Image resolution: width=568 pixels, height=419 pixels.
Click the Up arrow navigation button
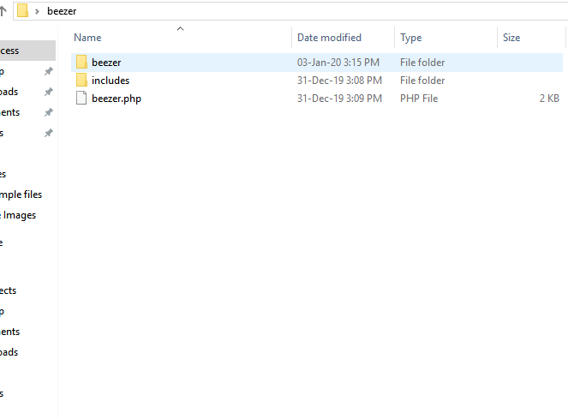(3, 11)
